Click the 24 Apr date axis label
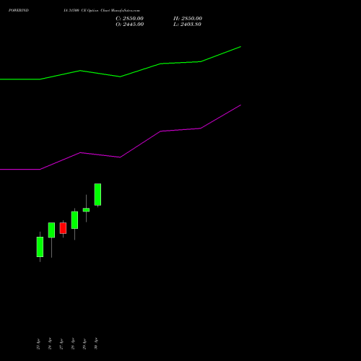 [x=50, y=344]
